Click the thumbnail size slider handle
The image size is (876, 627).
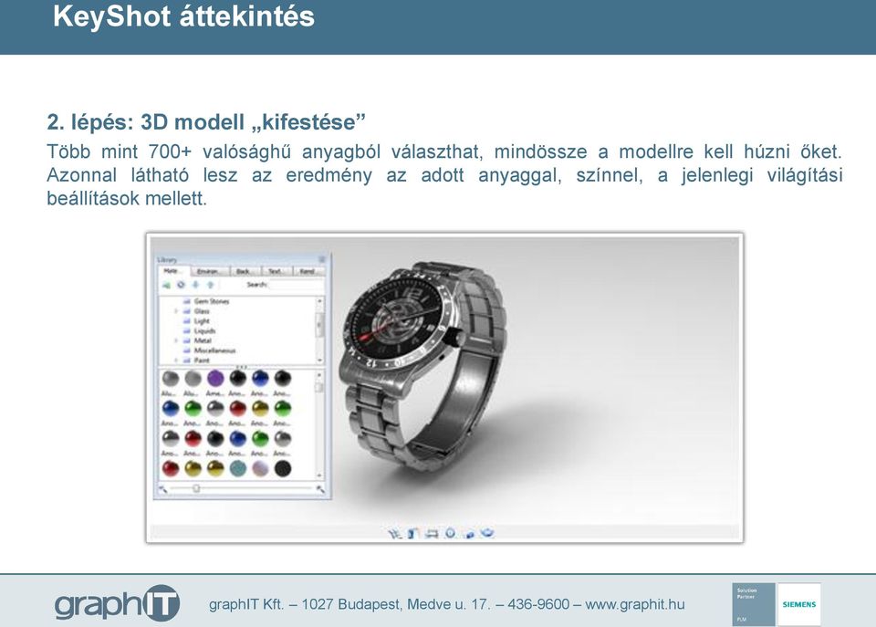[x=196, y=488]
